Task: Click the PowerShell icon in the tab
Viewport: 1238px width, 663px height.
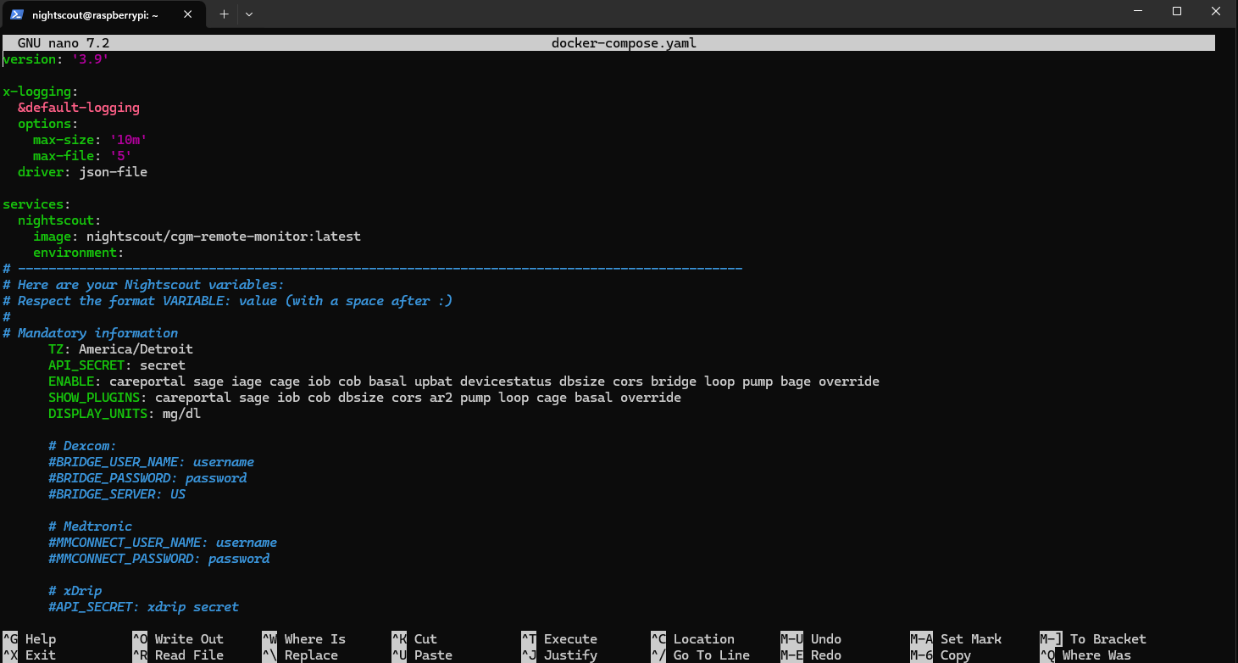Action: [x=17, y=14]
